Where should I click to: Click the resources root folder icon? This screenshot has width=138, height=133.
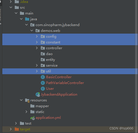coord(27,100)
